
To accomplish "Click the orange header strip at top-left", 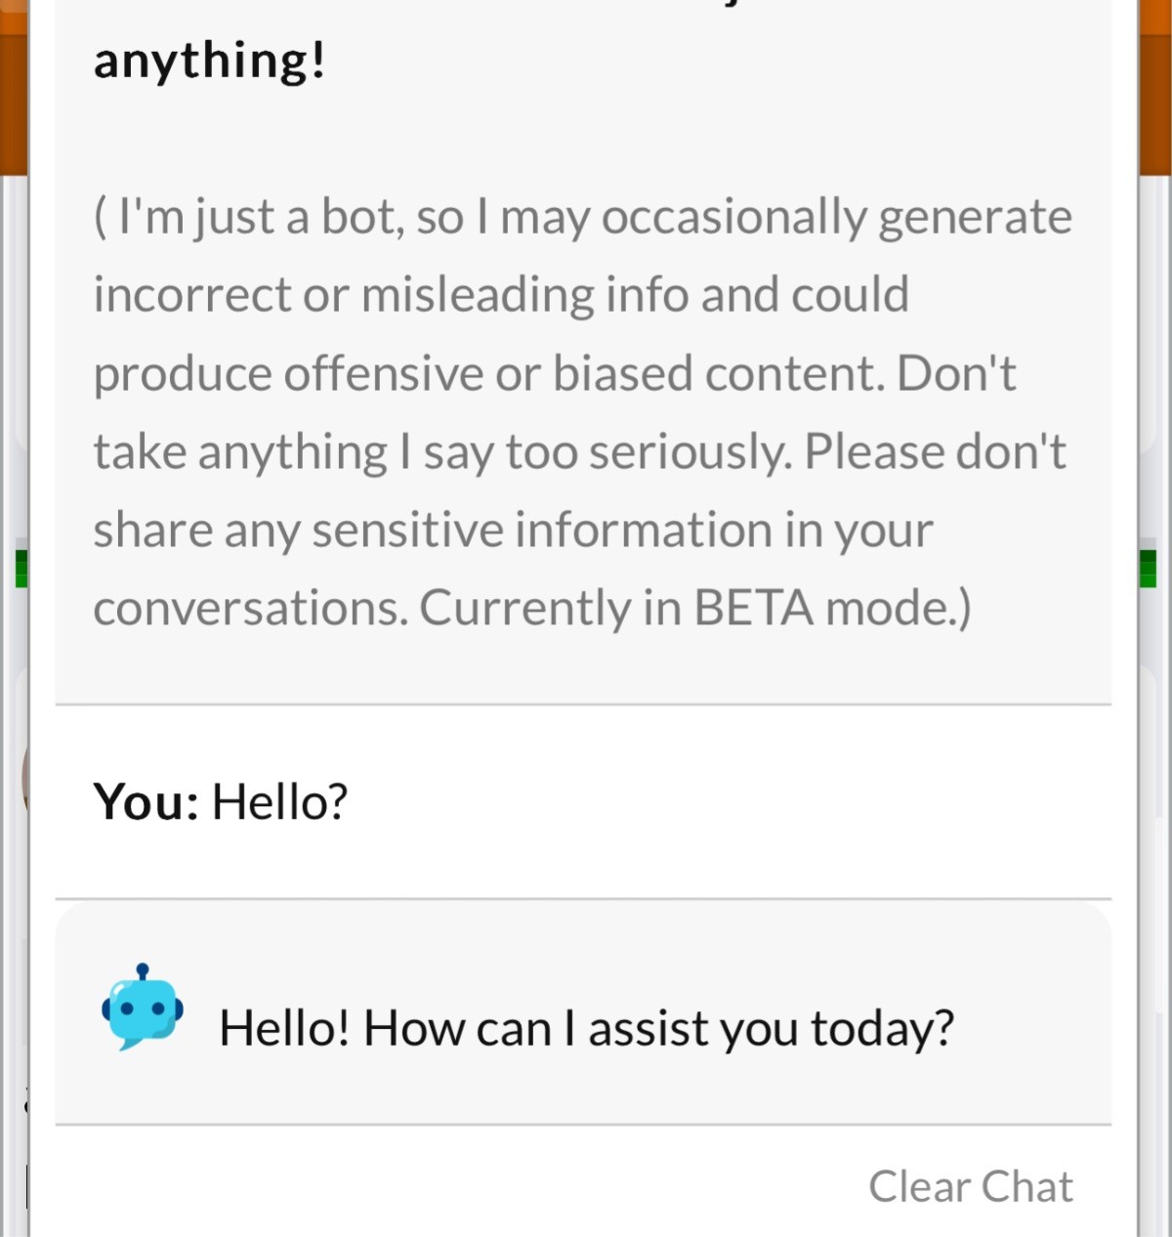I will (x=14, y=88).
